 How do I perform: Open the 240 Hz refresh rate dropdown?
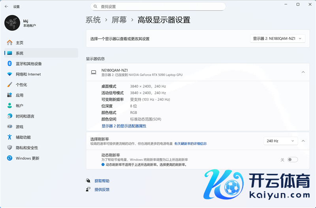click(280, 141)
